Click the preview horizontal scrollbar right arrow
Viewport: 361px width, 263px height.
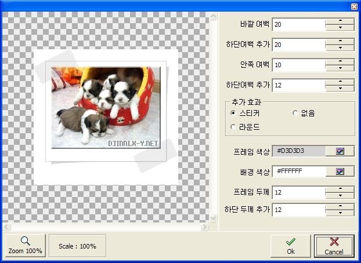[204, 227]
